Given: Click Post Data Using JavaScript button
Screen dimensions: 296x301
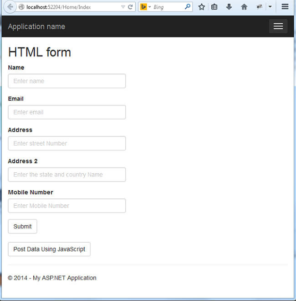Looking at the screenshot, I should coord(49,249).
